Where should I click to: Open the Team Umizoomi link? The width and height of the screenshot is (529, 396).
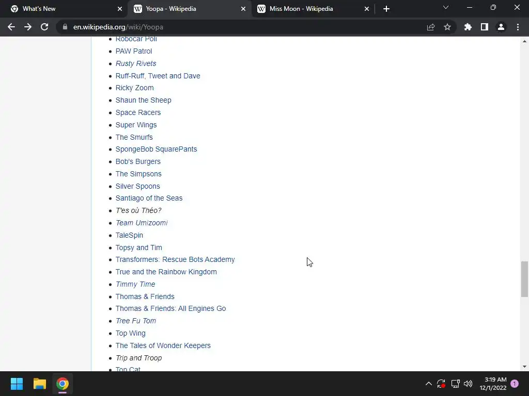pos(142,223)
